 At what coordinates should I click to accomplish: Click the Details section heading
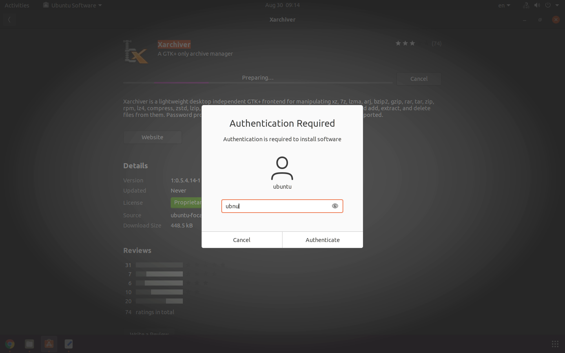135,166
